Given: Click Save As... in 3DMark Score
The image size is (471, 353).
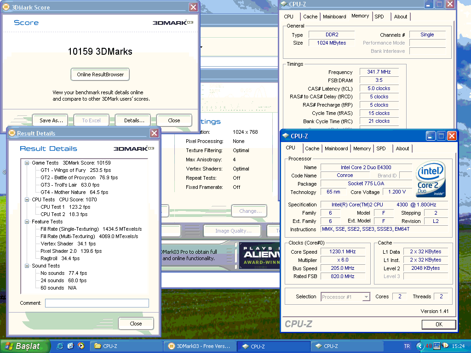Looking at the screenshot, I should point(50,120).
